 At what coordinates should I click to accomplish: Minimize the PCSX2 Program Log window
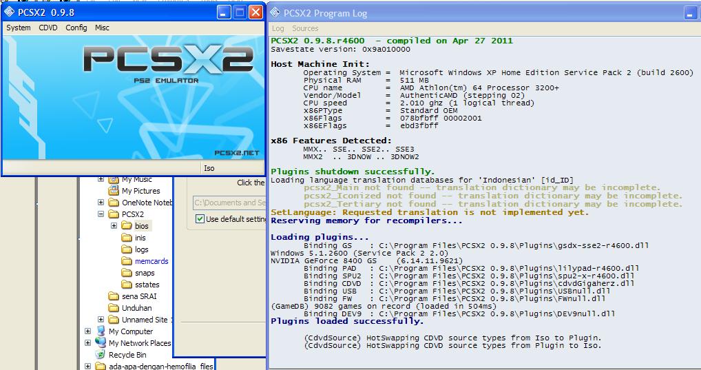point(691,13)
